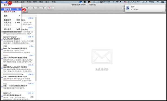
Task: Open Notification Center list icon
Action: coord(163,2)
